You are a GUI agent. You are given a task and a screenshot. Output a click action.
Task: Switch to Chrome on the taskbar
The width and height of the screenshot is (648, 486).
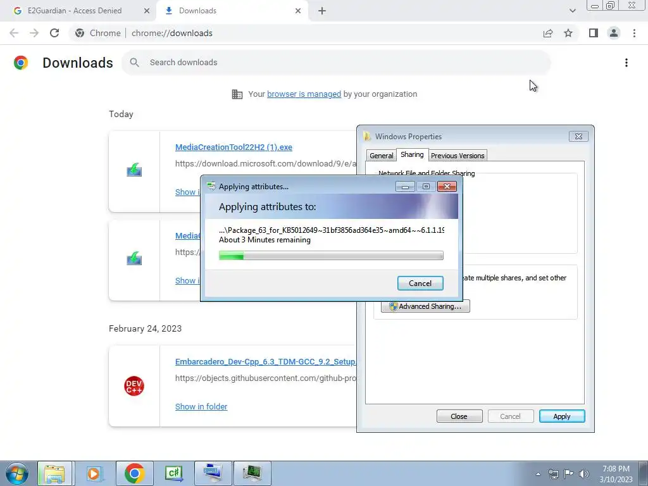[x=134, y=473]
